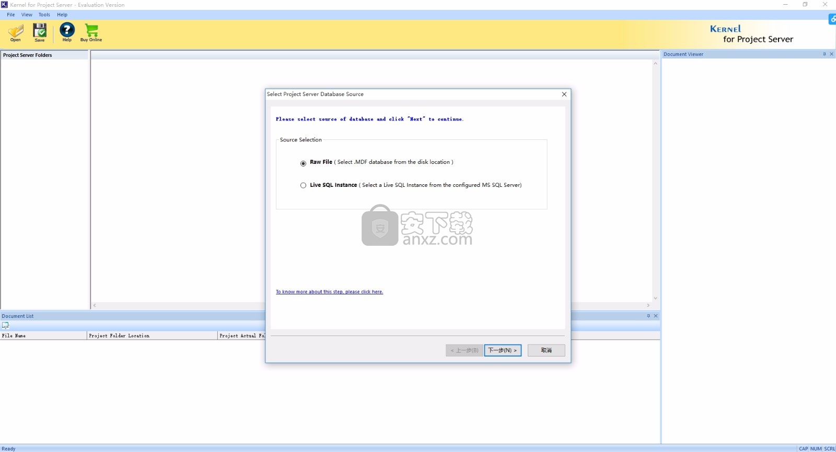
Task: Click the SCRL status bar indicator
Action: [830, 449]
